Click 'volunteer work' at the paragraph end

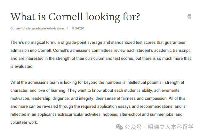point(24,123)
